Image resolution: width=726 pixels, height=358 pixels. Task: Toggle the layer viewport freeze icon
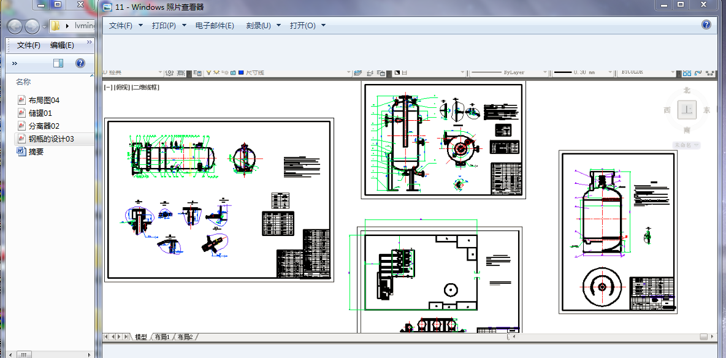point(226,73)
